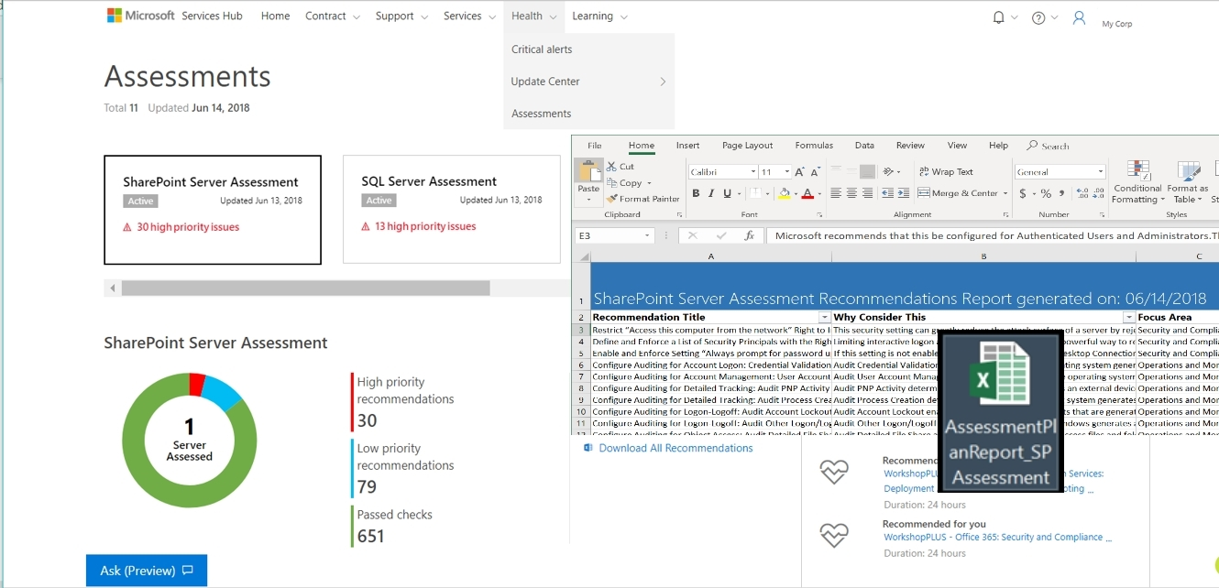Image resolution: width=1219 pixels, height=588 pixels.
Task: Center align text in Excel
Action: click(x=851, y=193)
